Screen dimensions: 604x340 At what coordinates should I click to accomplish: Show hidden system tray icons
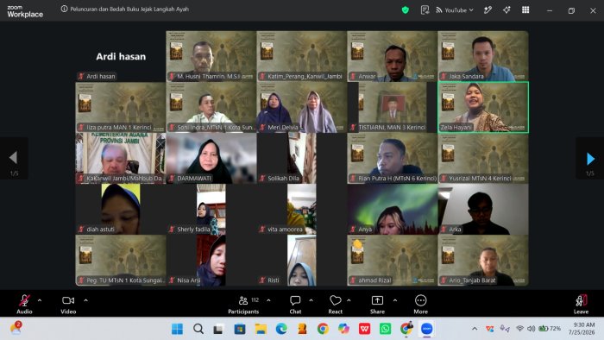475,329
